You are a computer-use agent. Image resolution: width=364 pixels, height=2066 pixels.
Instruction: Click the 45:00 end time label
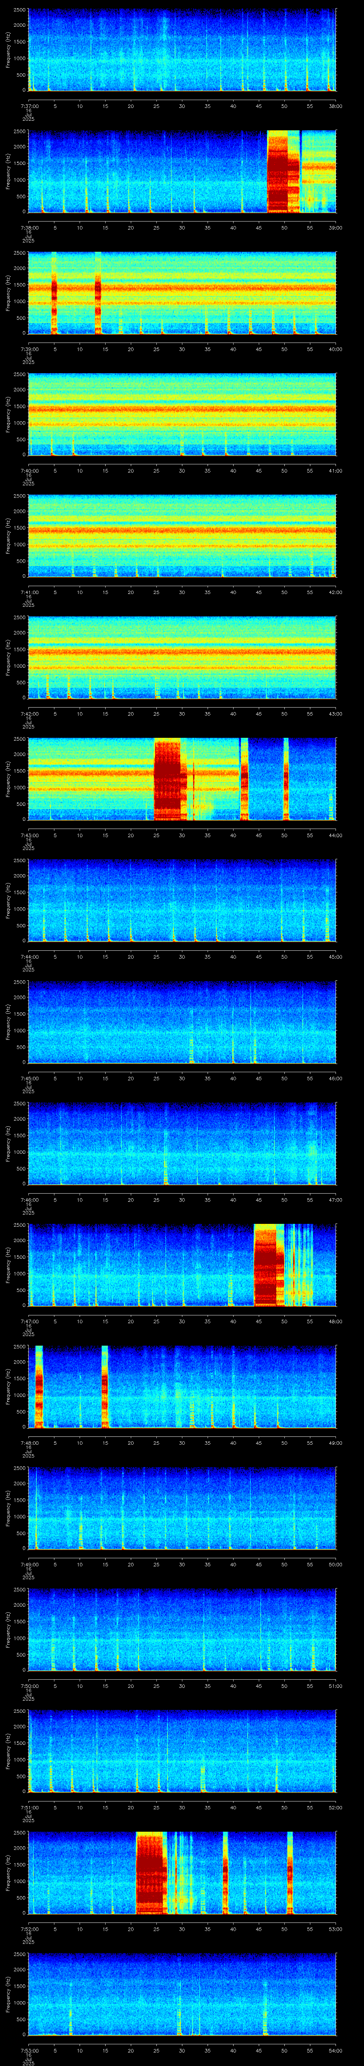336,956
